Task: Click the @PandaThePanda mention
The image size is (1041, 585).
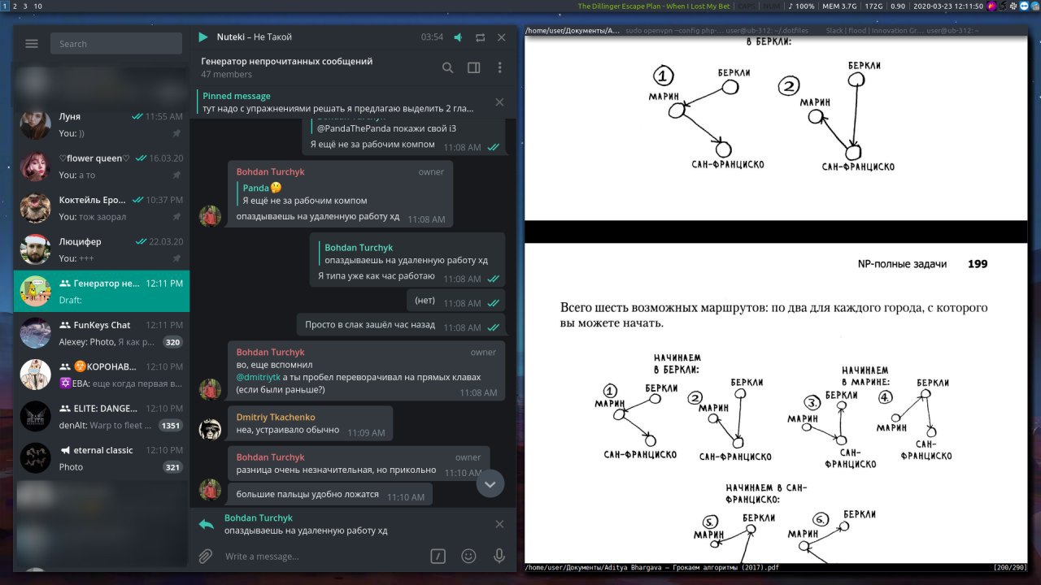Action: point(354,128)
